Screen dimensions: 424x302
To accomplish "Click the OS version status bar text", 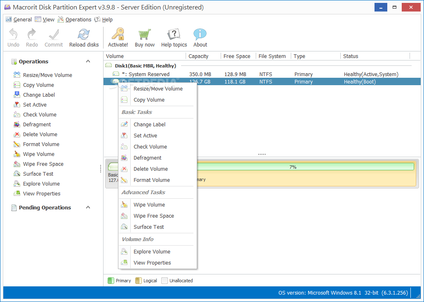I will click(x=343, y=293).
